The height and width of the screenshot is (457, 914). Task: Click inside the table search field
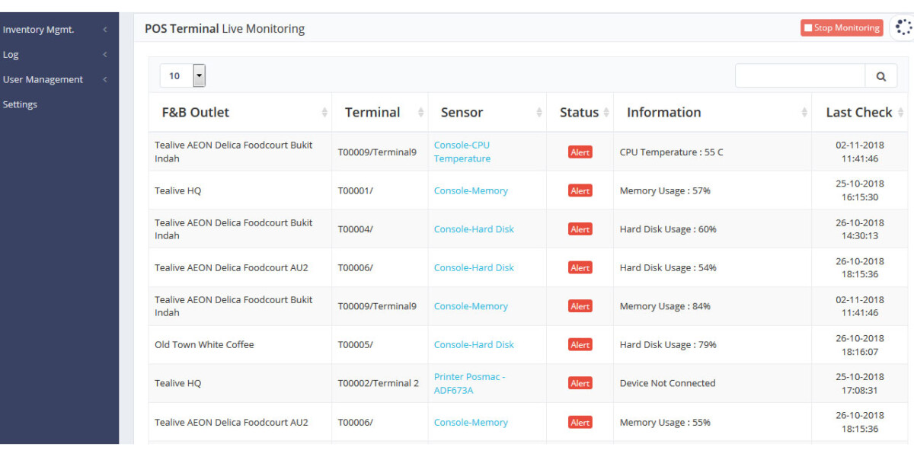point(800,76)
